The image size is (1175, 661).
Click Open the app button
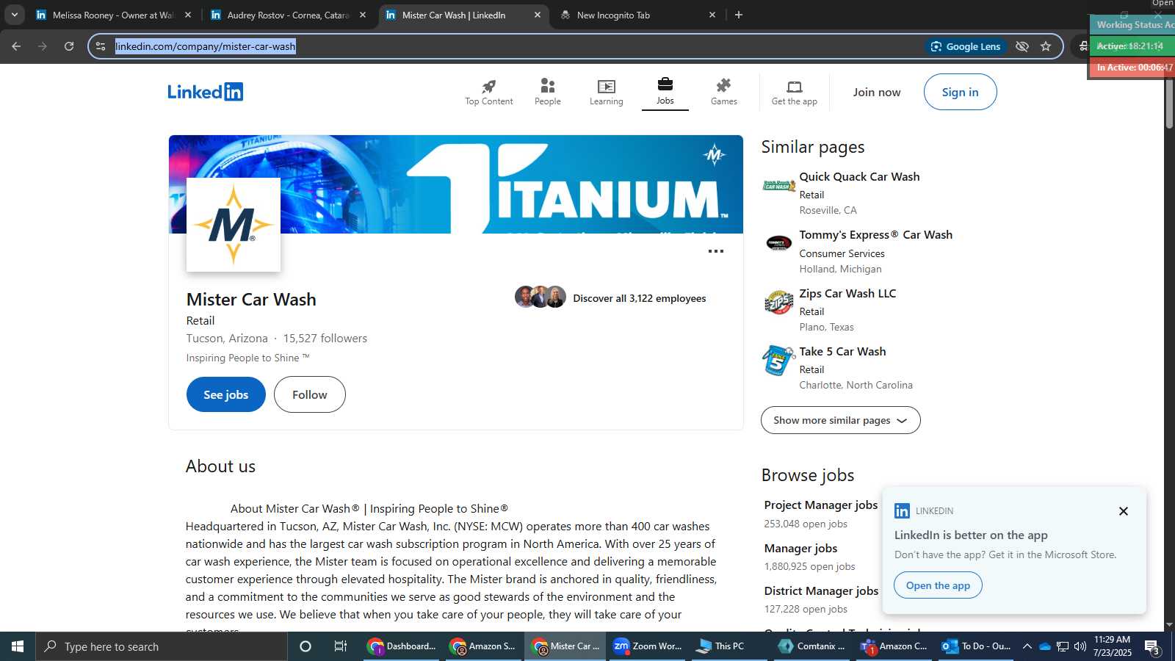(938, 585)
